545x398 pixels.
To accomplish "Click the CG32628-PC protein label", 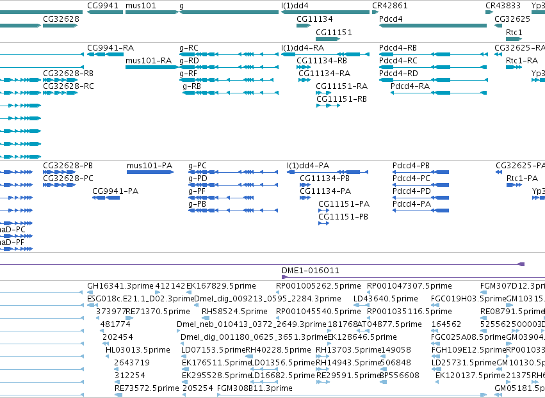I will pyautogui.click(x=68, y=178).
